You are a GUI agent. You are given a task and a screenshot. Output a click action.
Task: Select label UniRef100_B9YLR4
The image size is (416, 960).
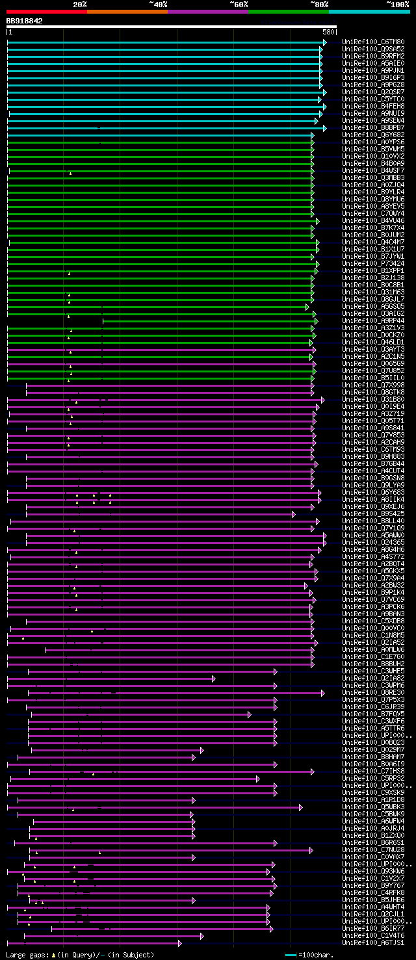[373, 192]
